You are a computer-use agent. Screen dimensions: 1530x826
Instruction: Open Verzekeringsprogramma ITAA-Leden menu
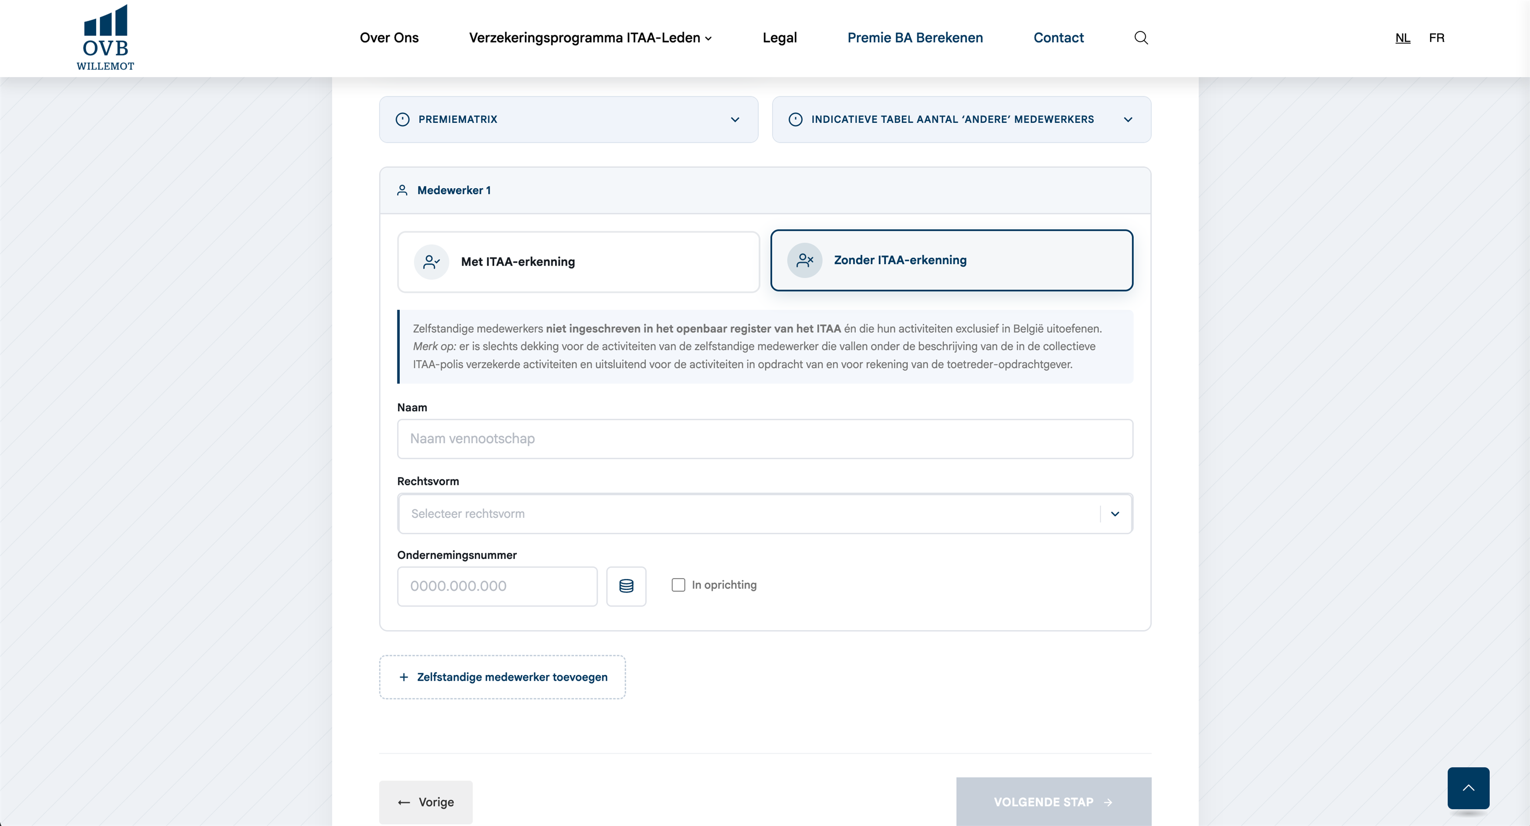590,38
